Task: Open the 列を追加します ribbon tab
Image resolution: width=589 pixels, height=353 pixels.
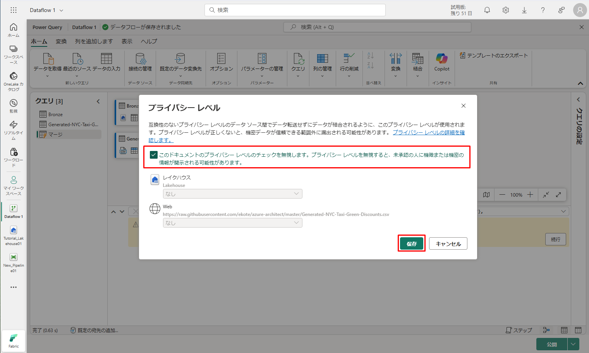Action: (94, 41)
